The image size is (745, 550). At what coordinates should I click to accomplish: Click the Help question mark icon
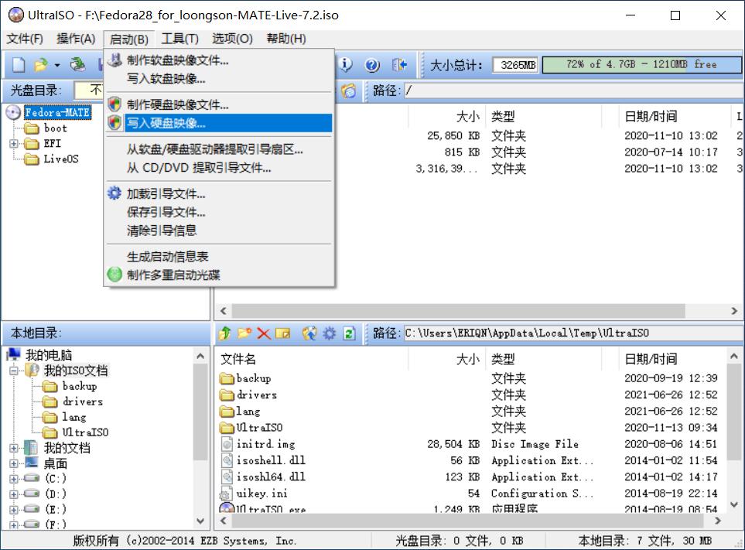(x=372, y=64)
